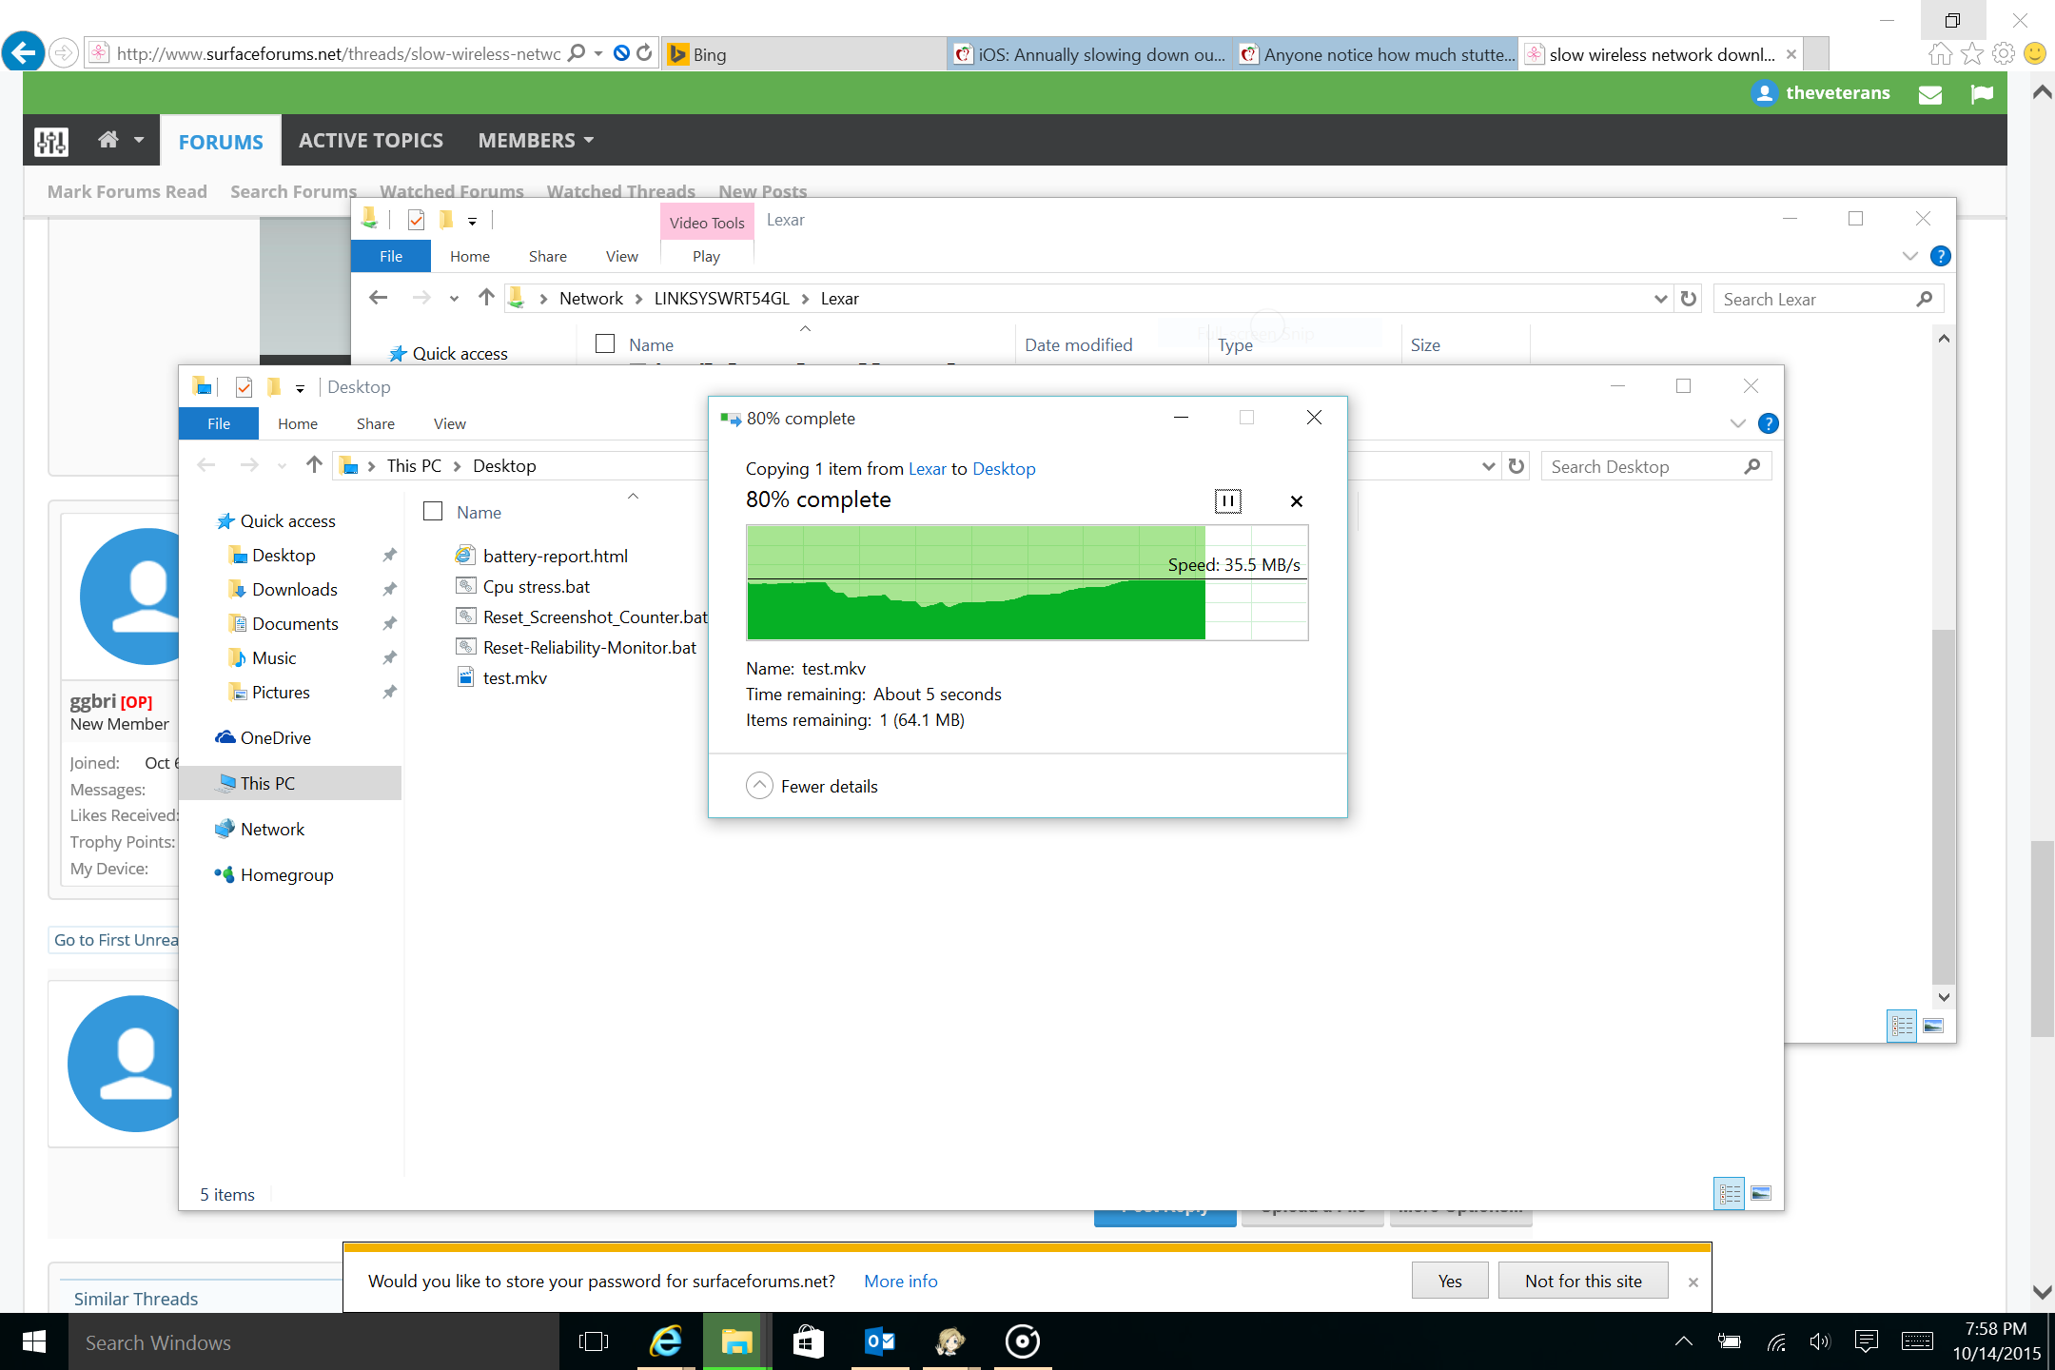Switch Desktop window to large icons view
This screenshot has height=1370, width=2055.
click(x=1761, y=1193)
